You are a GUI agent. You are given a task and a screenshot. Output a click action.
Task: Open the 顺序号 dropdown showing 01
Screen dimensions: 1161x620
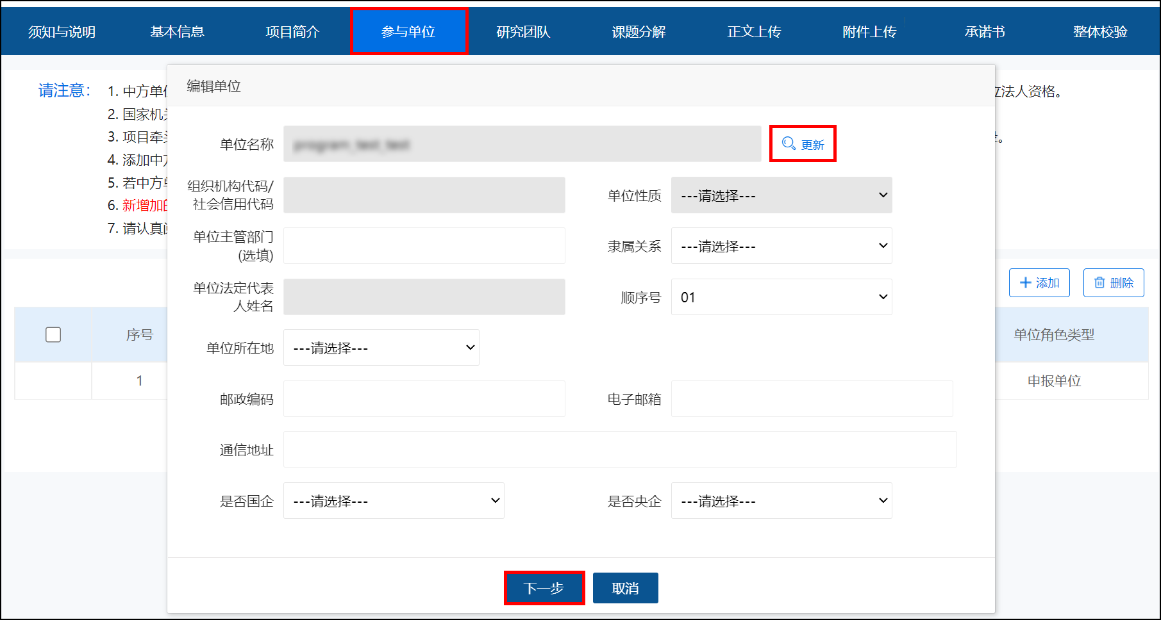(x=781, y=297)
